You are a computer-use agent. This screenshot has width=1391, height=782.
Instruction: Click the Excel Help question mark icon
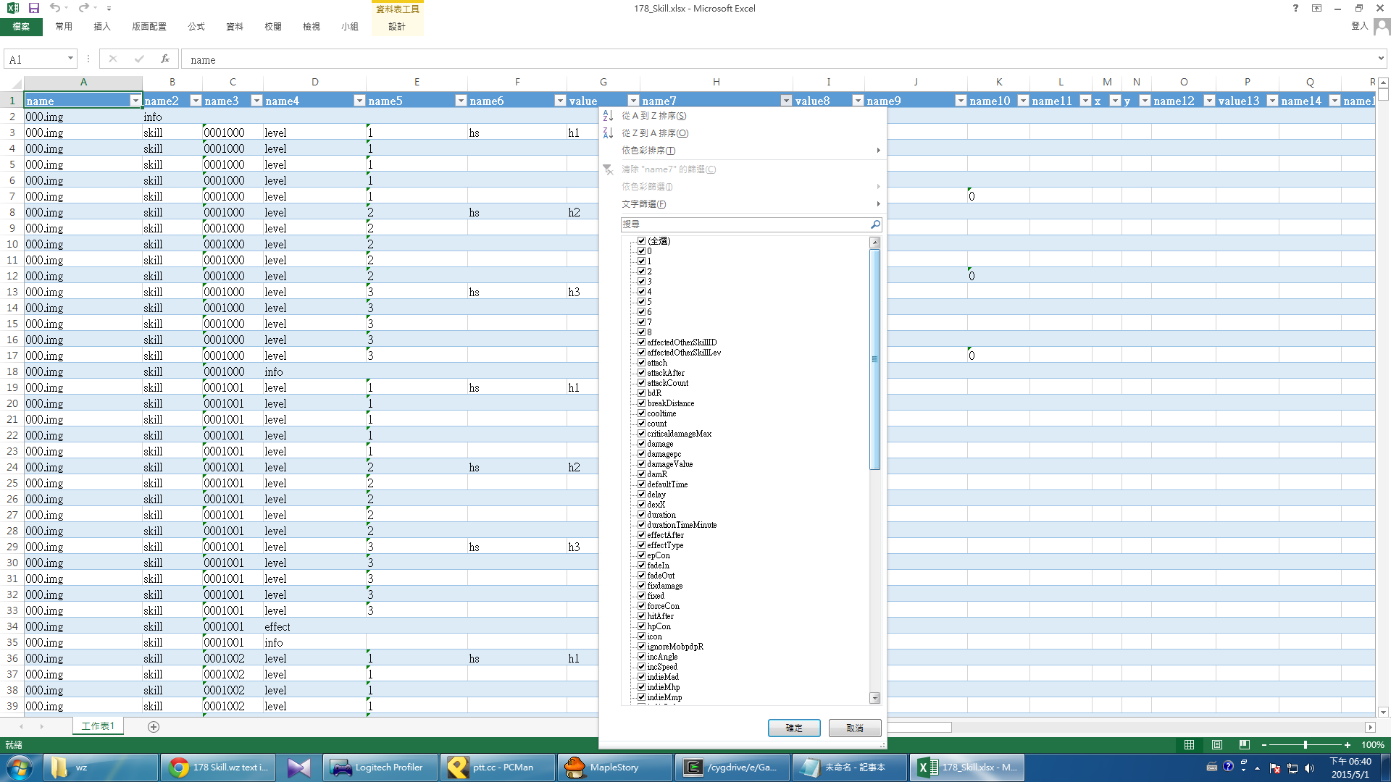pos(1295,8)
